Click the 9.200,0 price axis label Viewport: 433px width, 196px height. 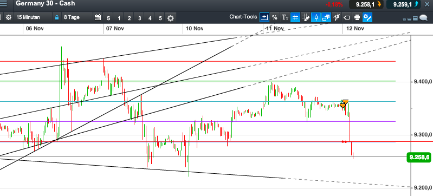423,188
